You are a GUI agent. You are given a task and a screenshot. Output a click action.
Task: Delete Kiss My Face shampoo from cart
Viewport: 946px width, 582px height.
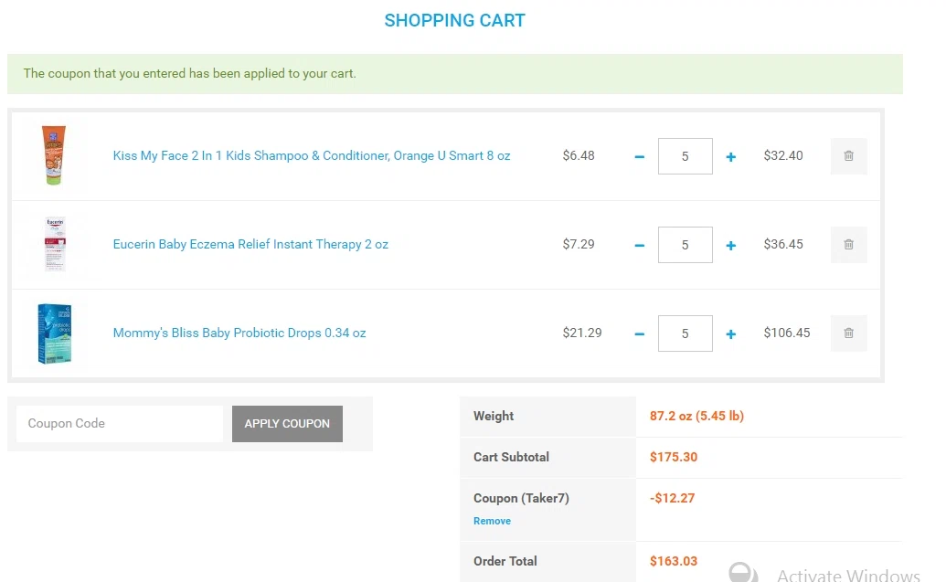click(848, 156)
